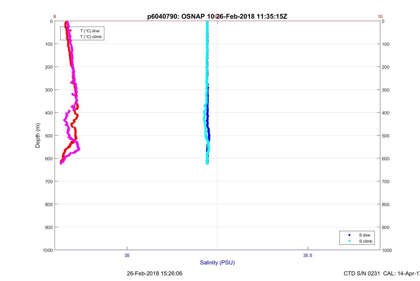Viewport: 420px width, 281px height.
Task: Click the 'Depth (m)' axis label
Action: pos(37,136)
